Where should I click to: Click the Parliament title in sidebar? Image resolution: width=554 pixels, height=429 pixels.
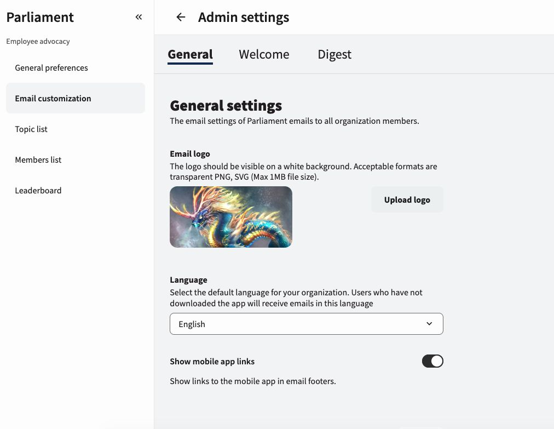(x=40, y=18)
